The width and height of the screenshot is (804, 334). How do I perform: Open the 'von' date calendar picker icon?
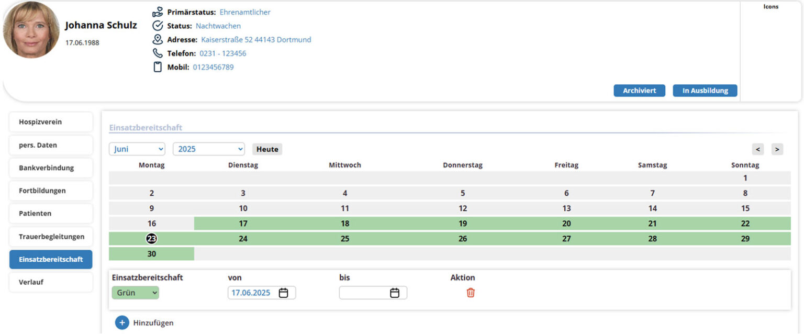tap(283, 293)
